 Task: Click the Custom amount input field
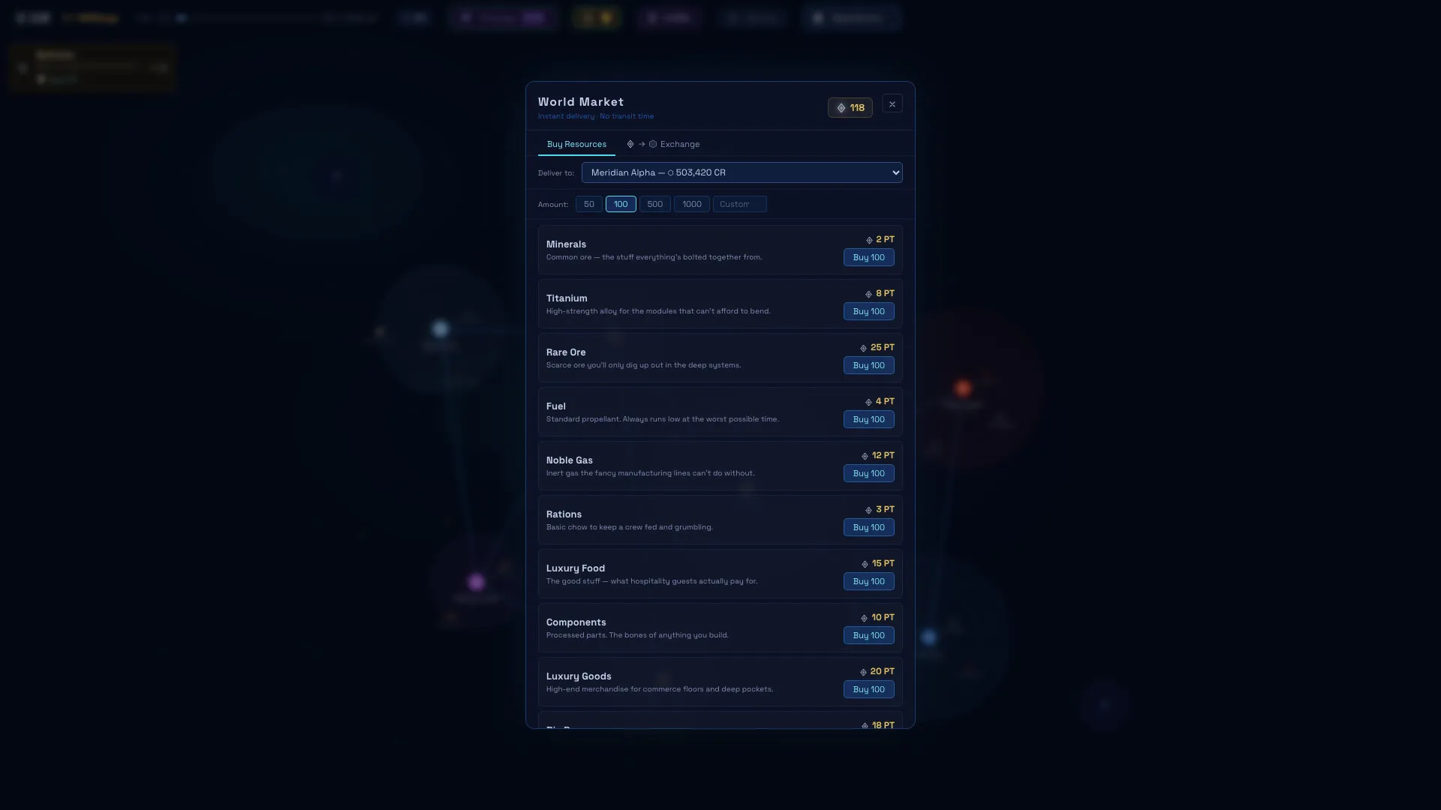[x=740, y=204]
